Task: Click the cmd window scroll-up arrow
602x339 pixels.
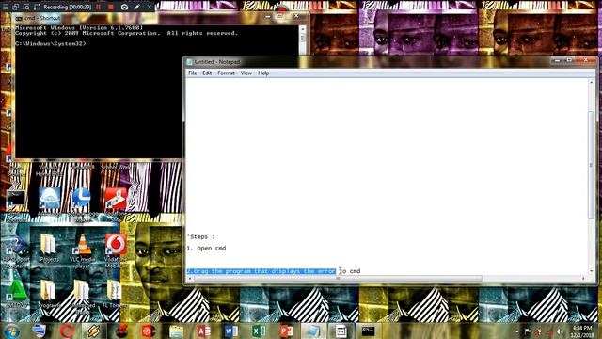Action: click(302, 29)
